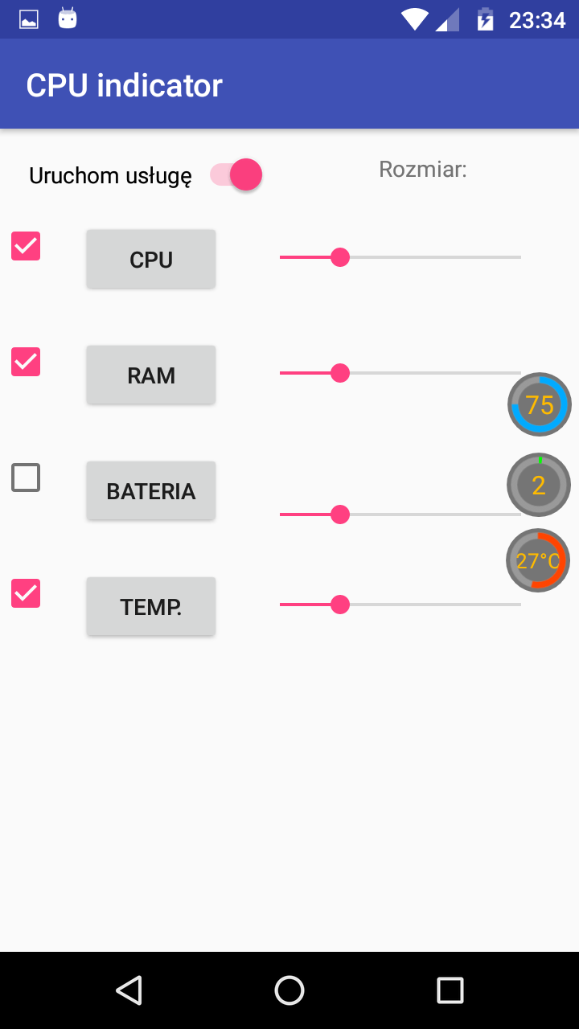This screenshot has height=1029, width=579.
Task: Enable the Bateria indicator checkbox
Action: (26, 478)
